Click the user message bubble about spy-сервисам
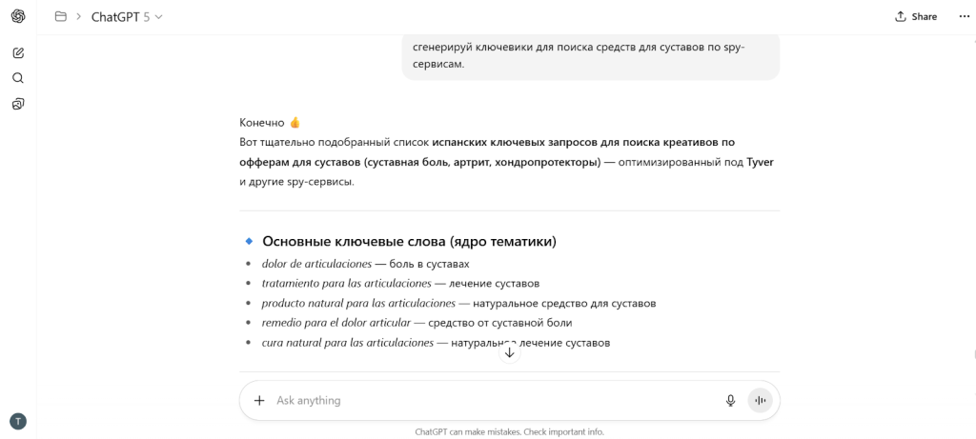 (590, 55)
